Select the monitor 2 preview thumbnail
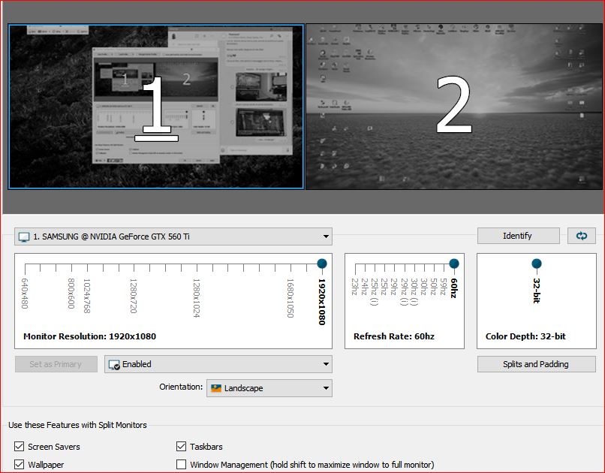605x473 pixels. [x=453, y=107]
